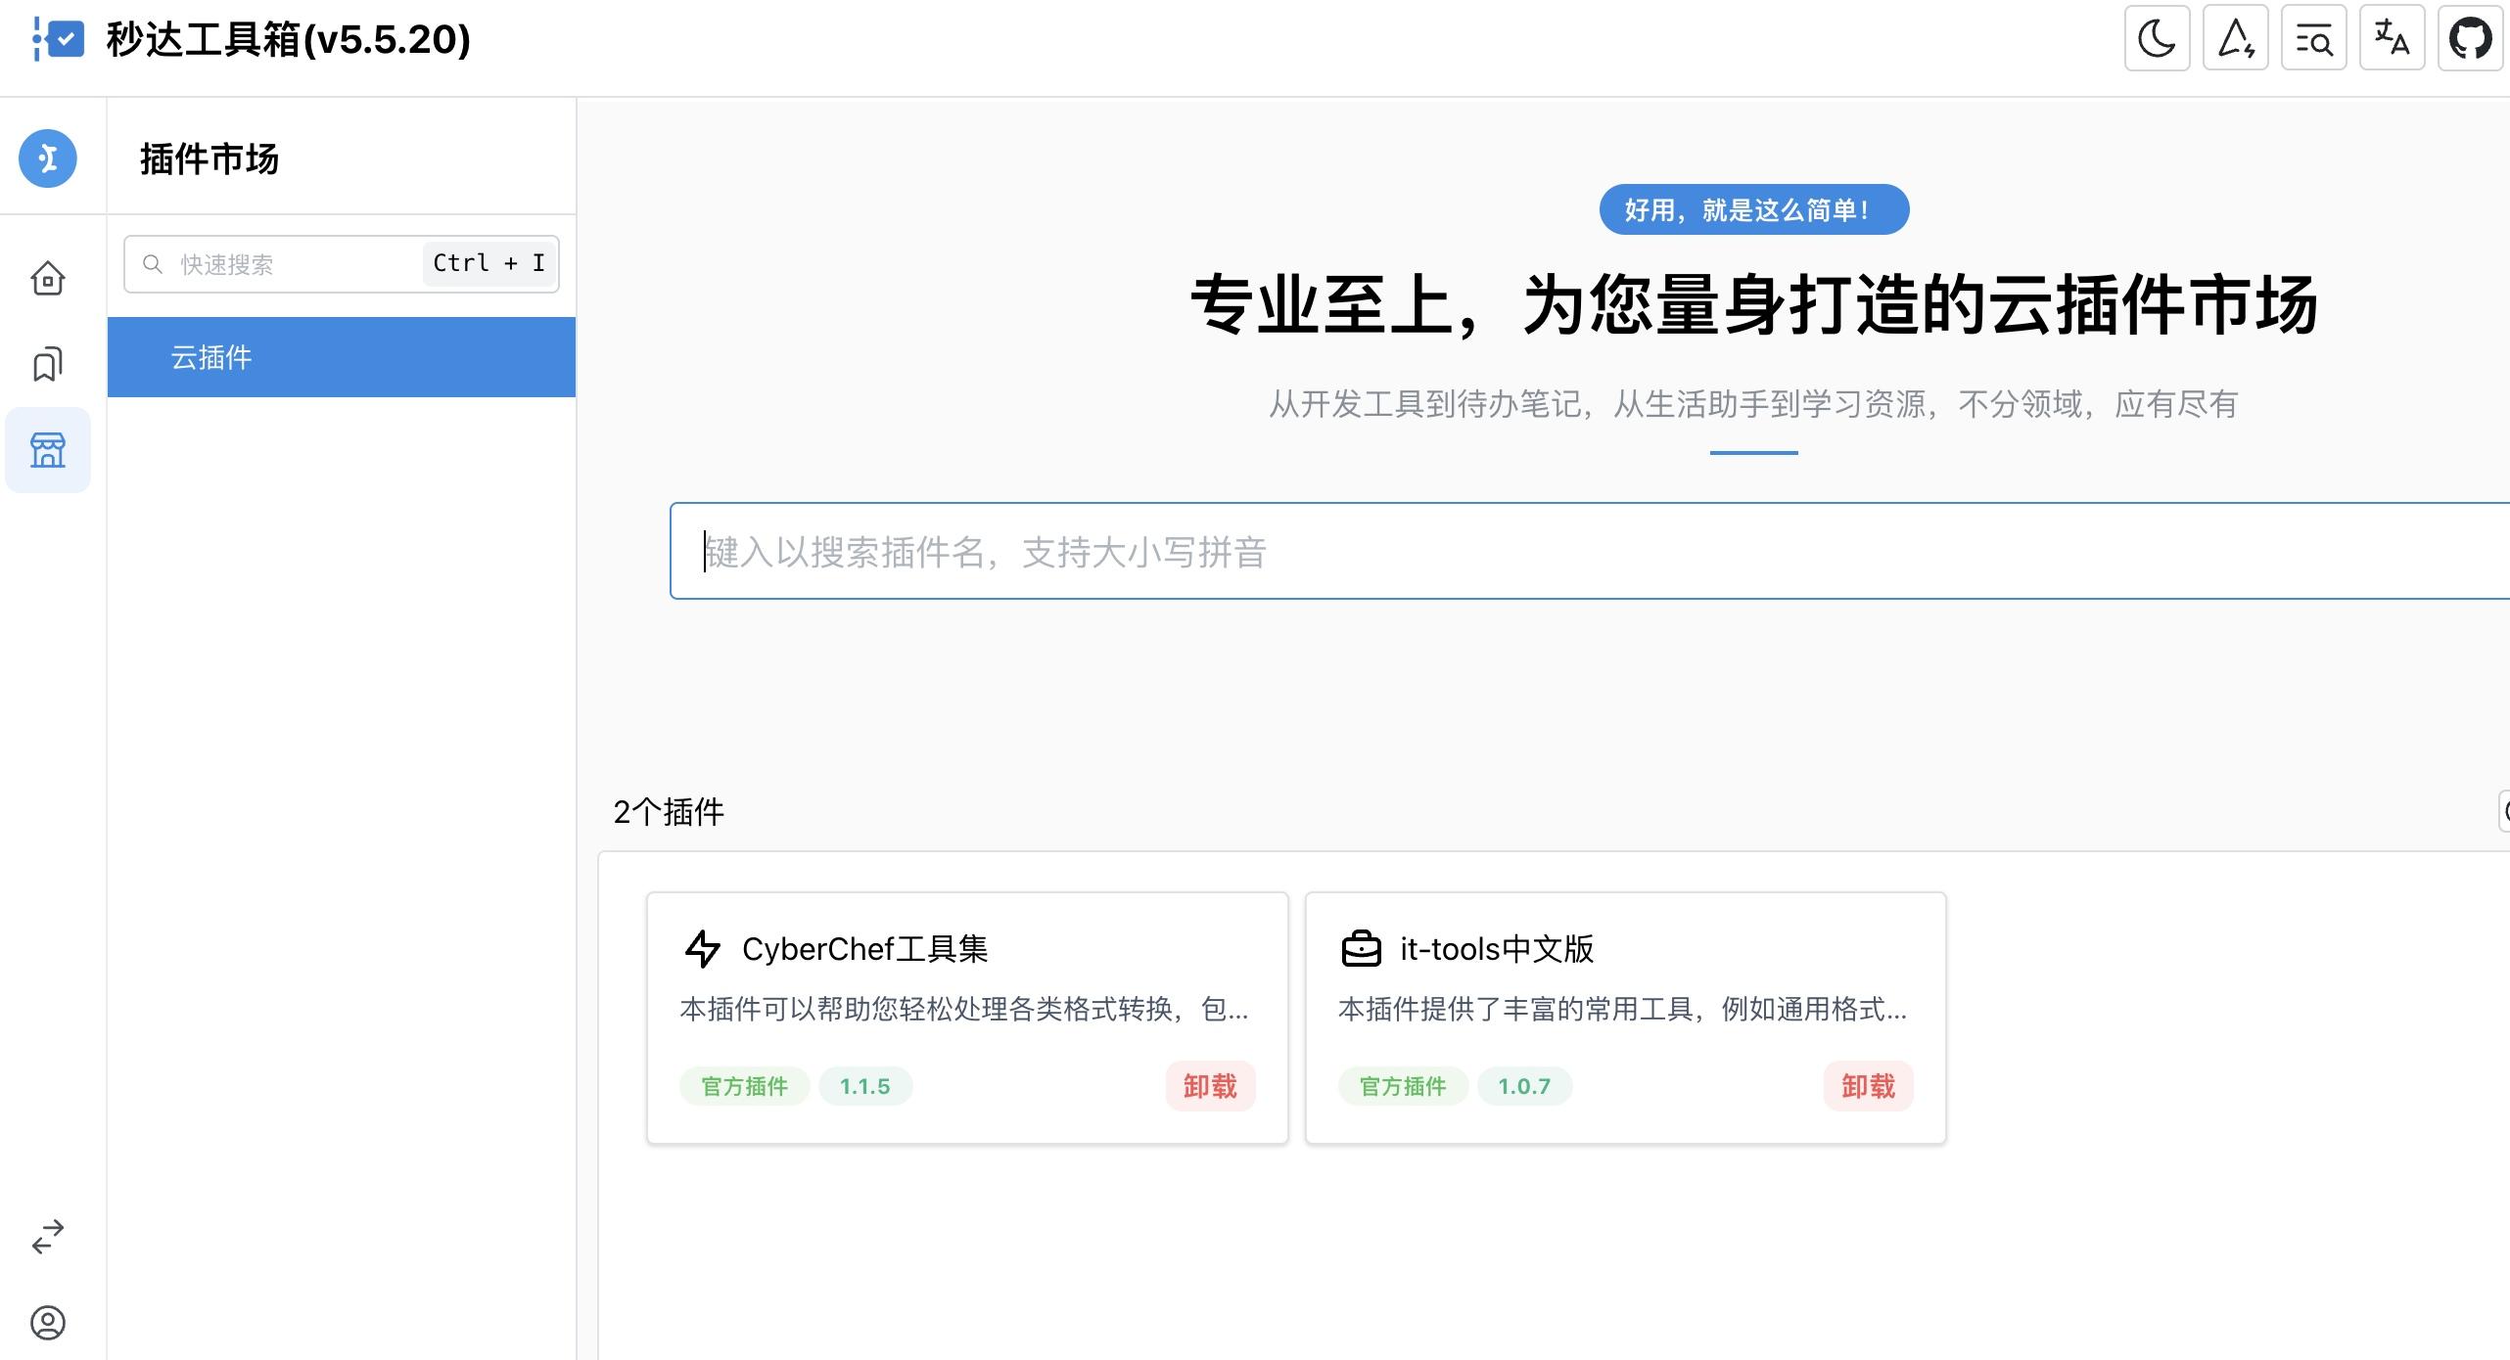
Task: Open the user account profile icon
Action: 48,1323
